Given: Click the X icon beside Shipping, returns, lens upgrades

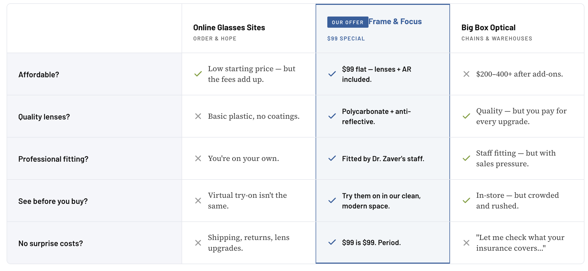Looking at the screenshot, I should (x=198, y=243).
